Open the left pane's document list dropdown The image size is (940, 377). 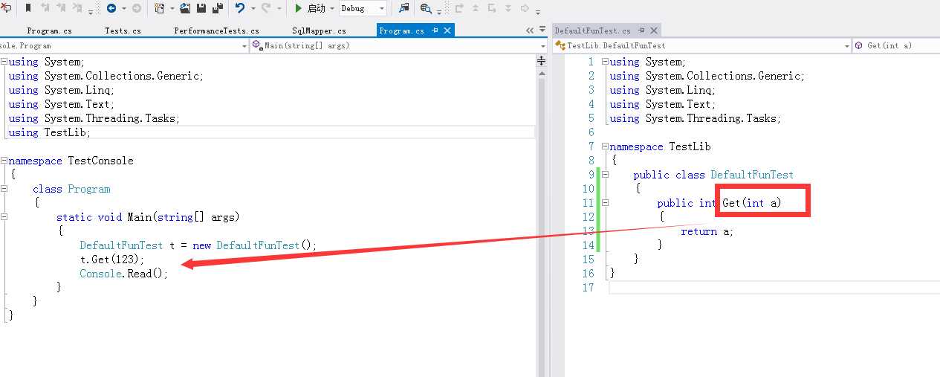click(542, 31)
